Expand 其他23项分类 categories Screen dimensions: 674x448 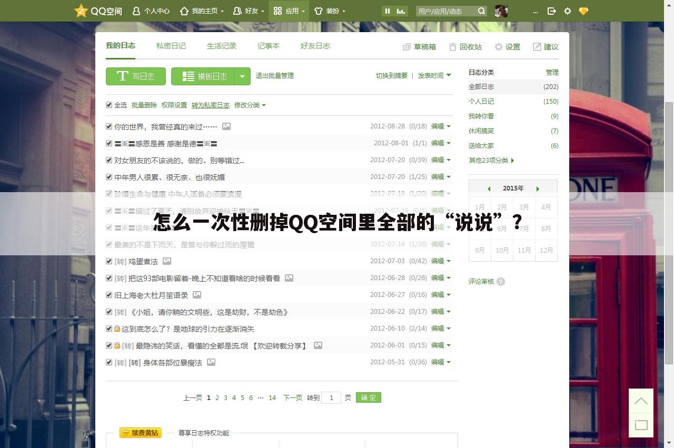coord(491,161)
